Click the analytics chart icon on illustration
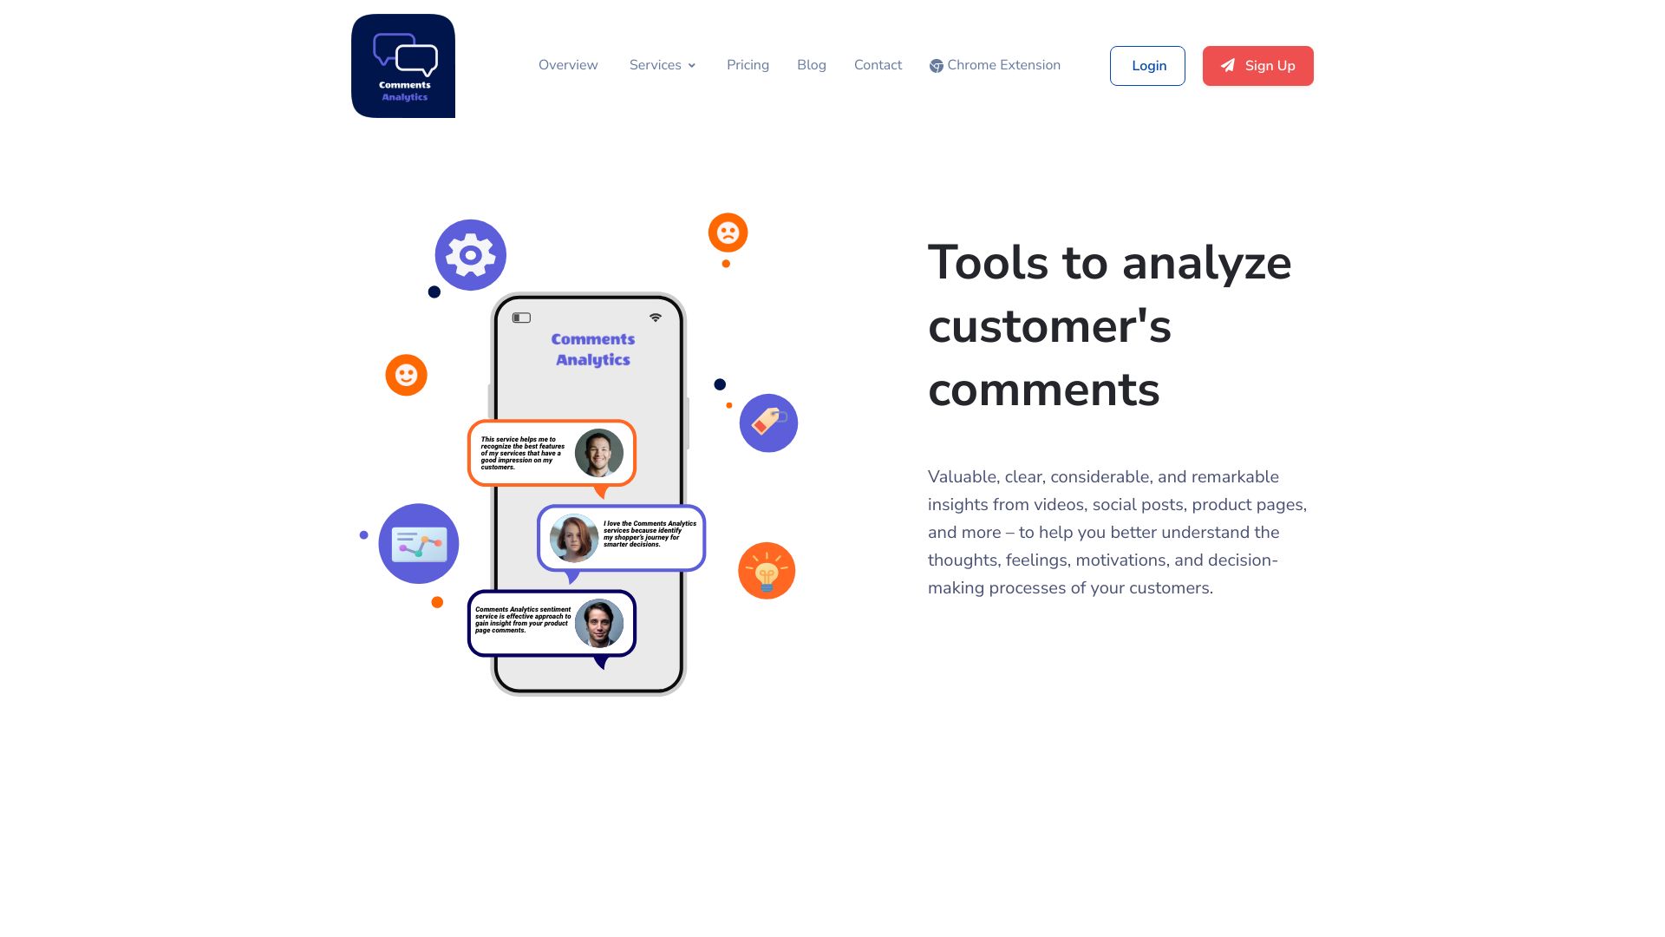This screenshot has width=1665, height=937. pos(419,542)
